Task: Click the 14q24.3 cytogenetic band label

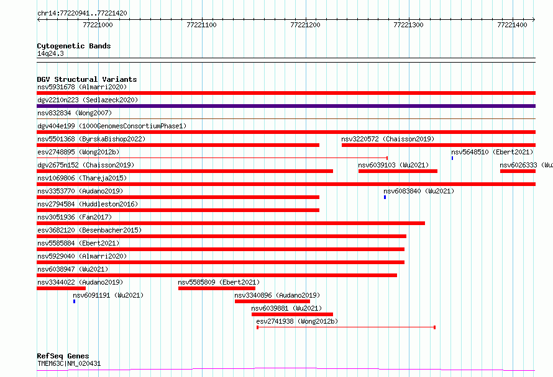Action: point(50,53)
